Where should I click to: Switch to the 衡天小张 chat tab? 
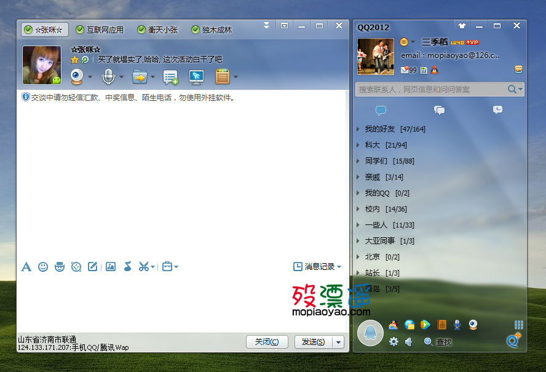point(158,30)
